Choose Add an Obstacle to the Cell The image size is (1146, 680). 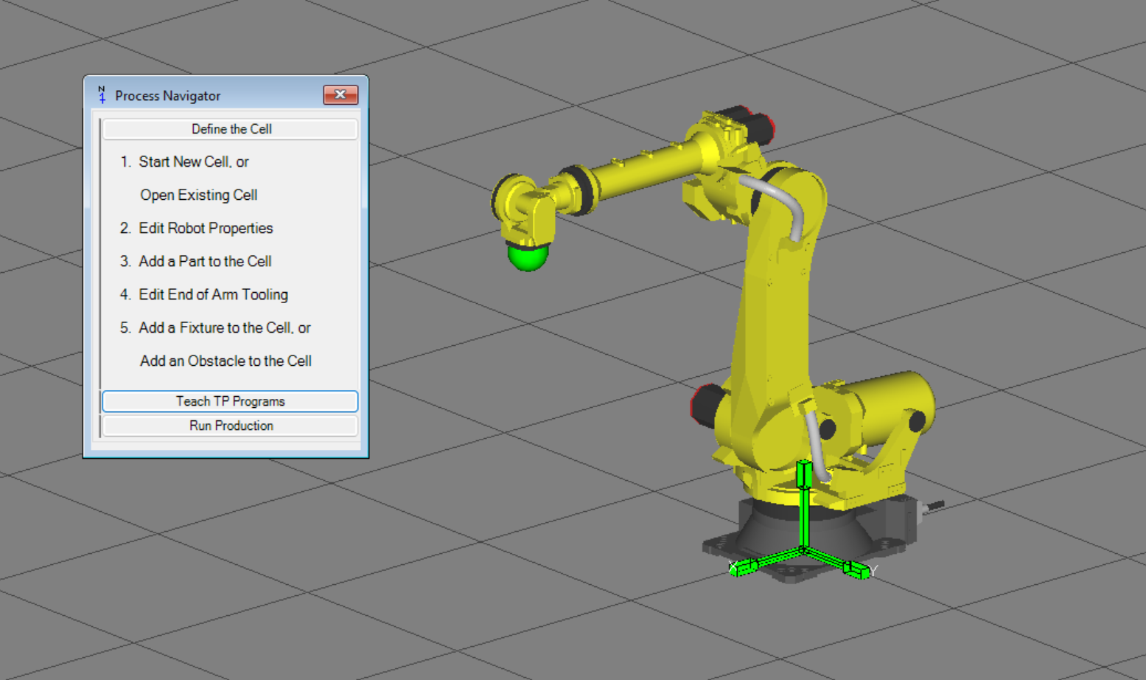pyautogui.click(x=226, y=361)
